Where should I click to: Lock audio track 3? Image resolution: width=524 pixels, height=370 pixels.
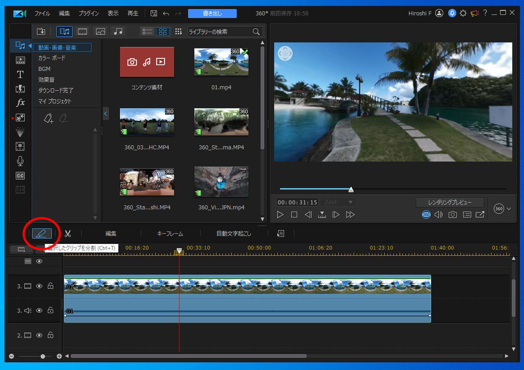click(x=51, y=310)
